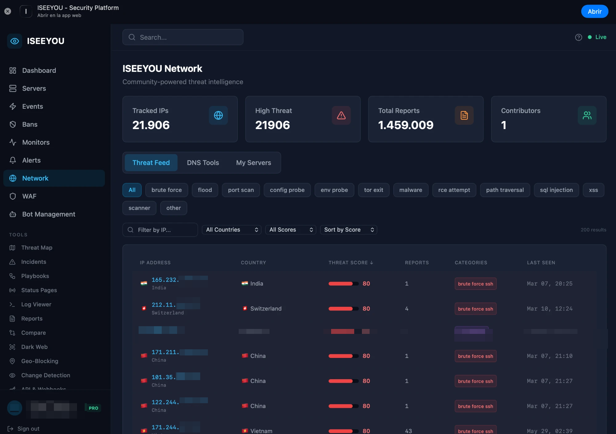
Task: Click the High Threat warning icon
Action: tap(341, 115)
